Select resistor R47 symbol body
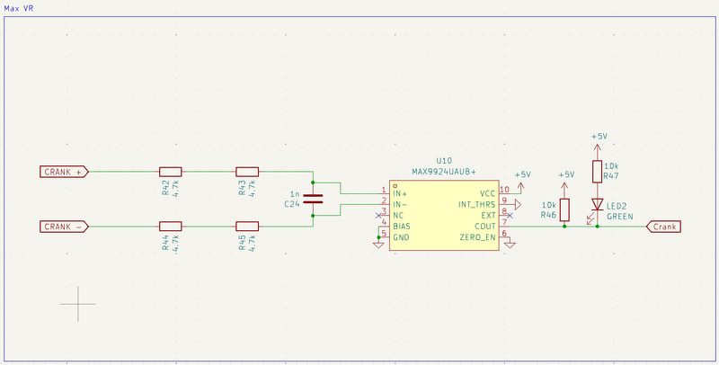 [x=597, y=172]
